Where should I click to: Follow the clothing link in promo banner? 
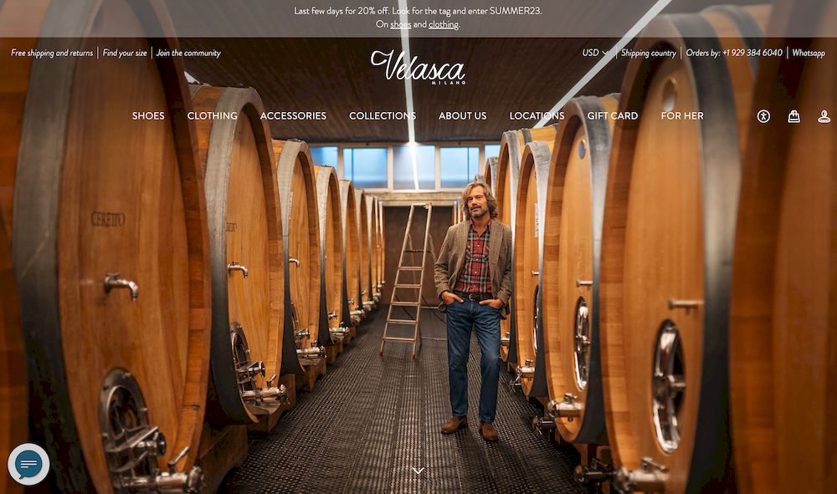point(443,24)
